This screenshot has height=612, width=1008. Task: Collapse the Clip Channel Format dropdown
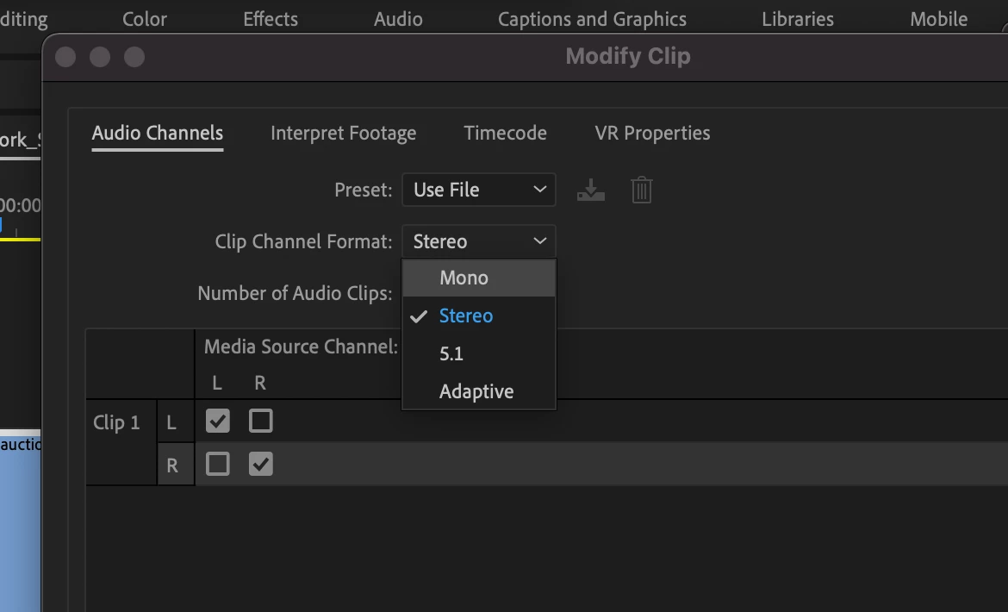pyautogui.click(x=479, y=241)
